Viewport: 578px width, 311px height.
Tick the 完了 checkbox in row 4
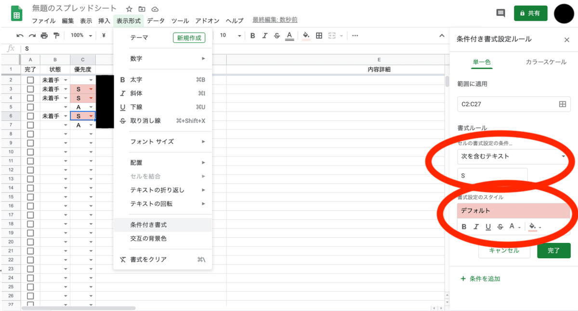click(30, 98)
